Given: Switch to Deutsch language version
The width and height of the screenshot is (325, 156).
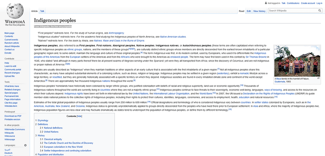Looking at the screenshot, I should click(8, 153).
